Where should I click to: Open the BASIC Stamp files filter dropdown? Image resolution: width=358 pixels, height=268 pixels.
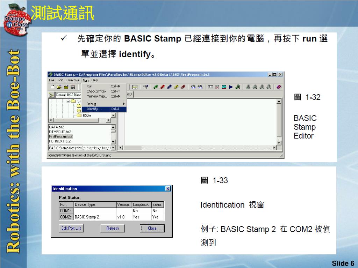click(113, 148)
